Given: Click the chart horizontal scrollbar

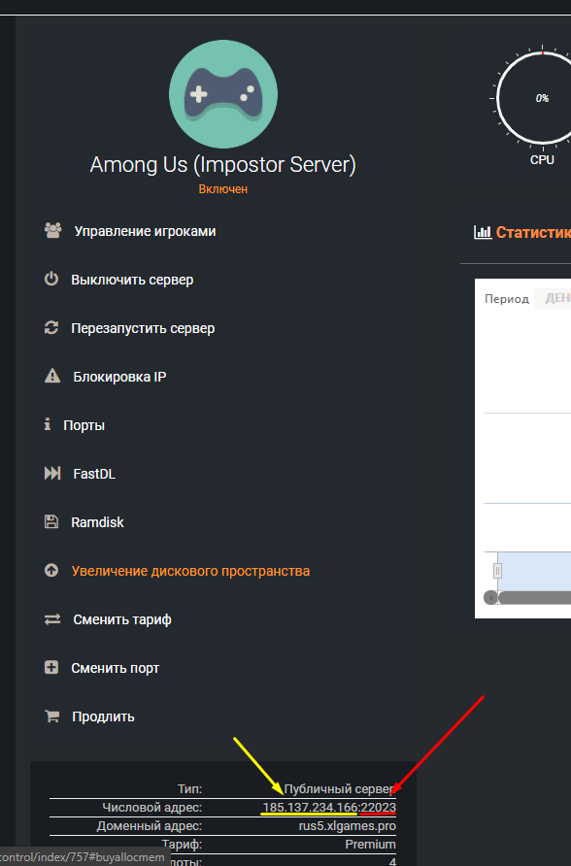Looking at the screenshot, I should point(534,598).
